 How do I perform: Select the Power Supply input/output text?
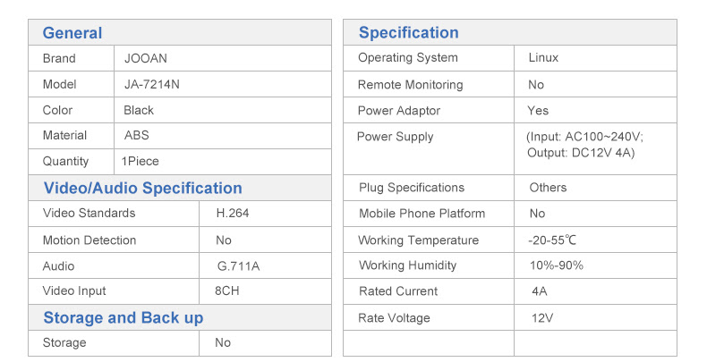click(x=584, y=145)
